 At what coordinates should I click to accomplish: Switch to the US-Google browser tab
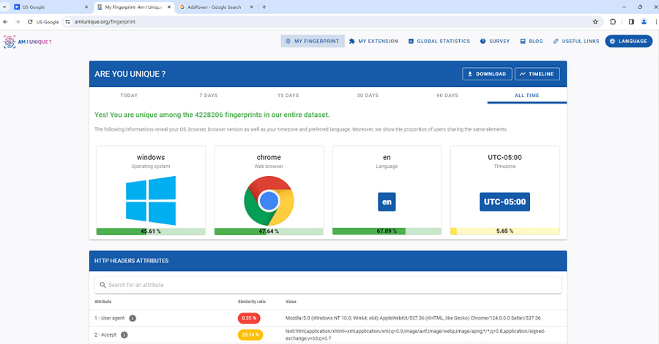point(51,7)
